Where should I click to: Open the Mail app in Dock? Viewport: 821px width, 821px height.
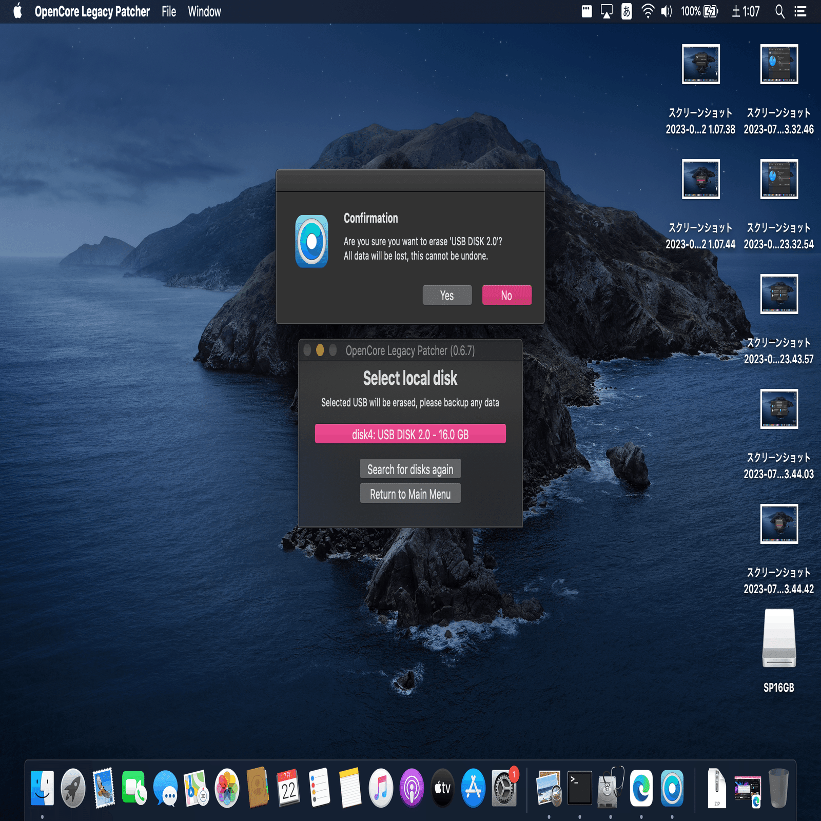click(x=104, y=788)
